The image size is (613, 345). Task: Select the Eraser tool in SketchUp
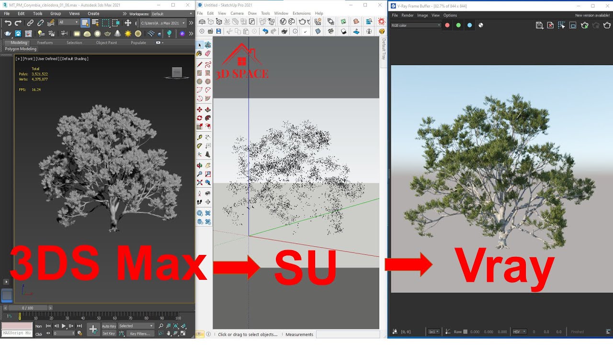[208, 54]
